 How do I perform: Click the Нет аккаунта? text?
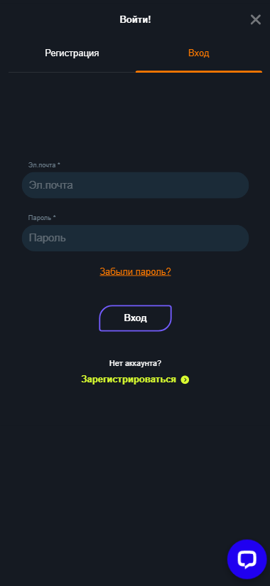[x=136, y=363]
